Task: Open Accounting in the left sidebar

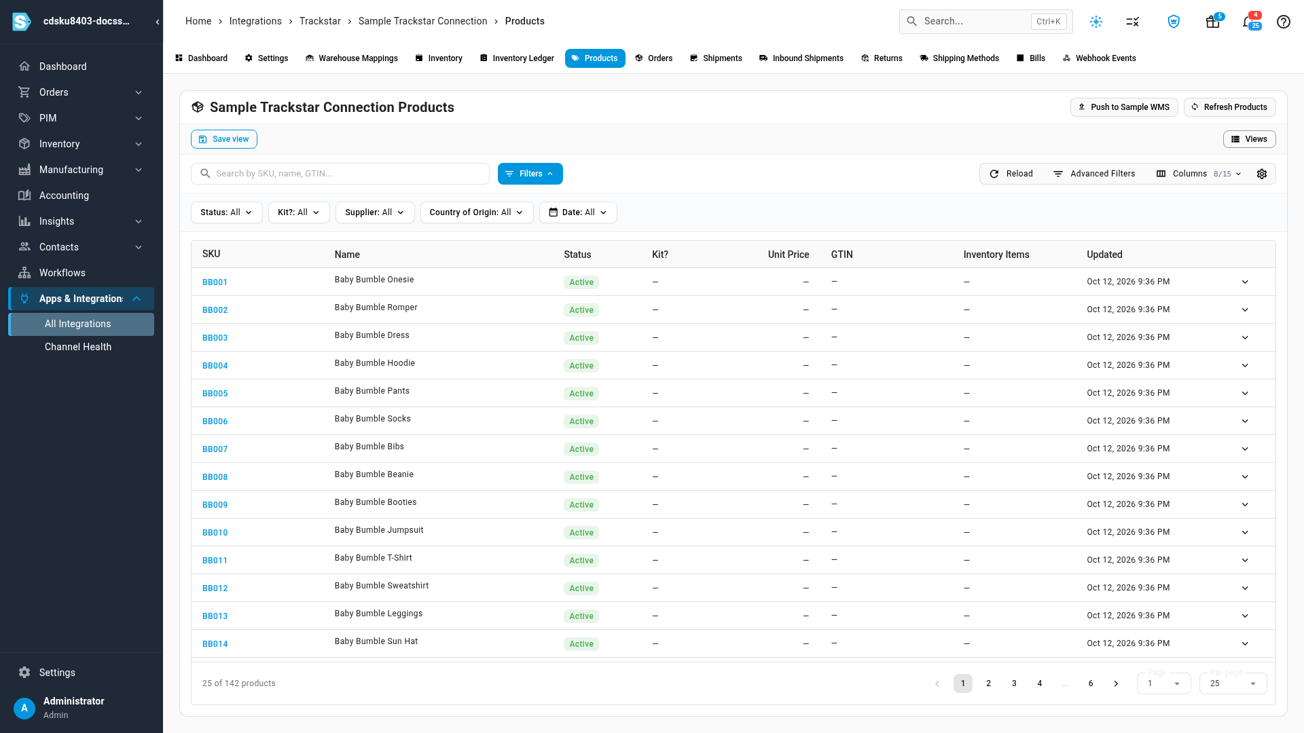Action: [81, 195]
